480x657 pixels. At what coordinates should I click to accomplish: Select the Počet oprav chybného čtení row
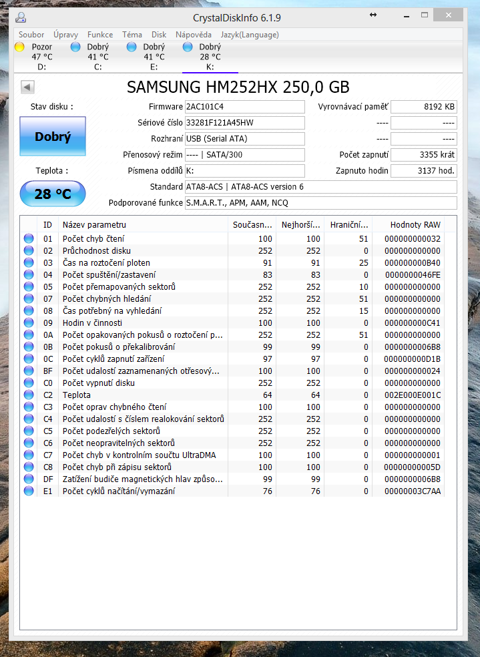point(232,407)
